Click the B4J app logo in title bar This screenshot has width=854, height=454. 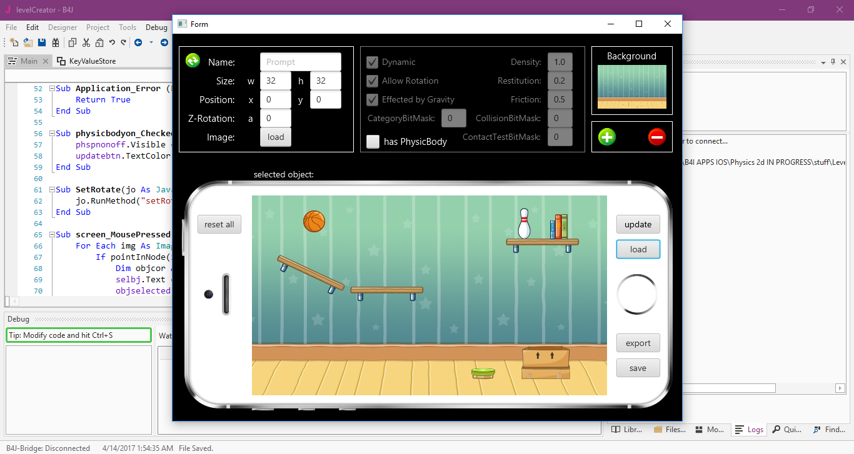8,9
